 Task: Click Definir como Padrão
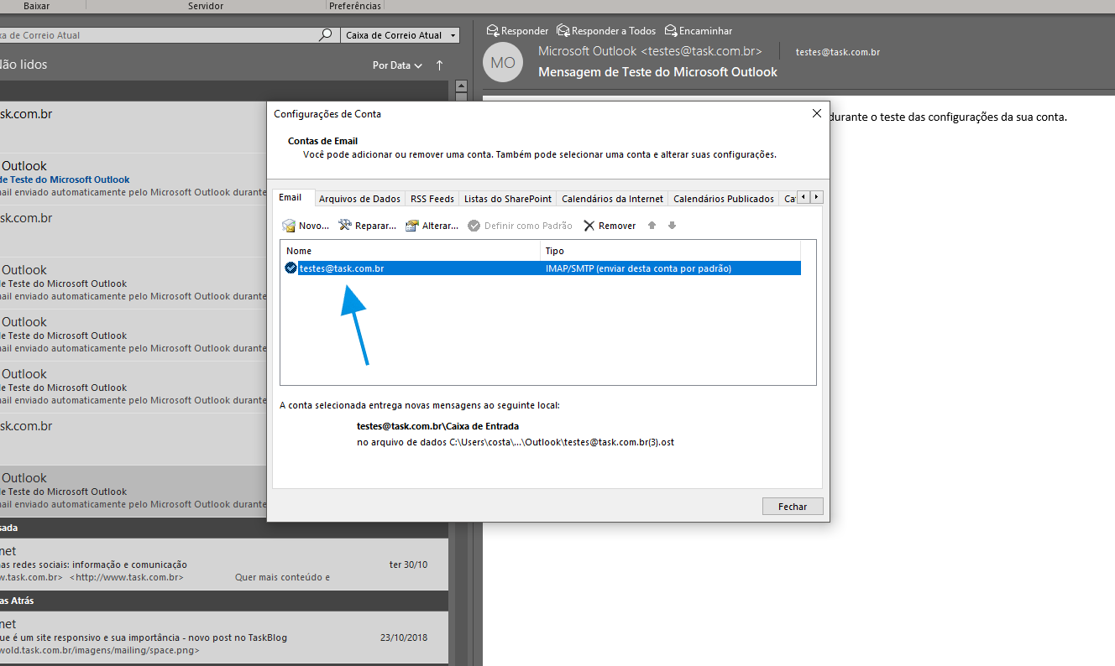pos(520,226)
